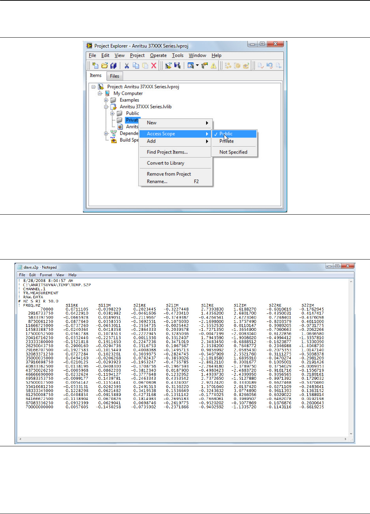Click the Paste clipboard icon
This screenshot has height=514, width=370.
tap(145, 66)
